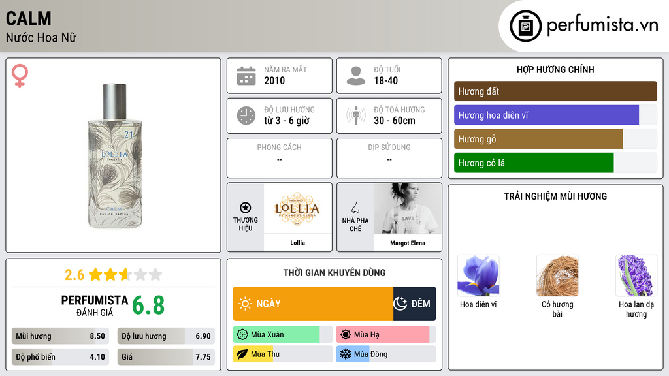Click the calendar icon beside Năm ra mắt
Viewport: 669px width, 376px height.
pos(246,76)
